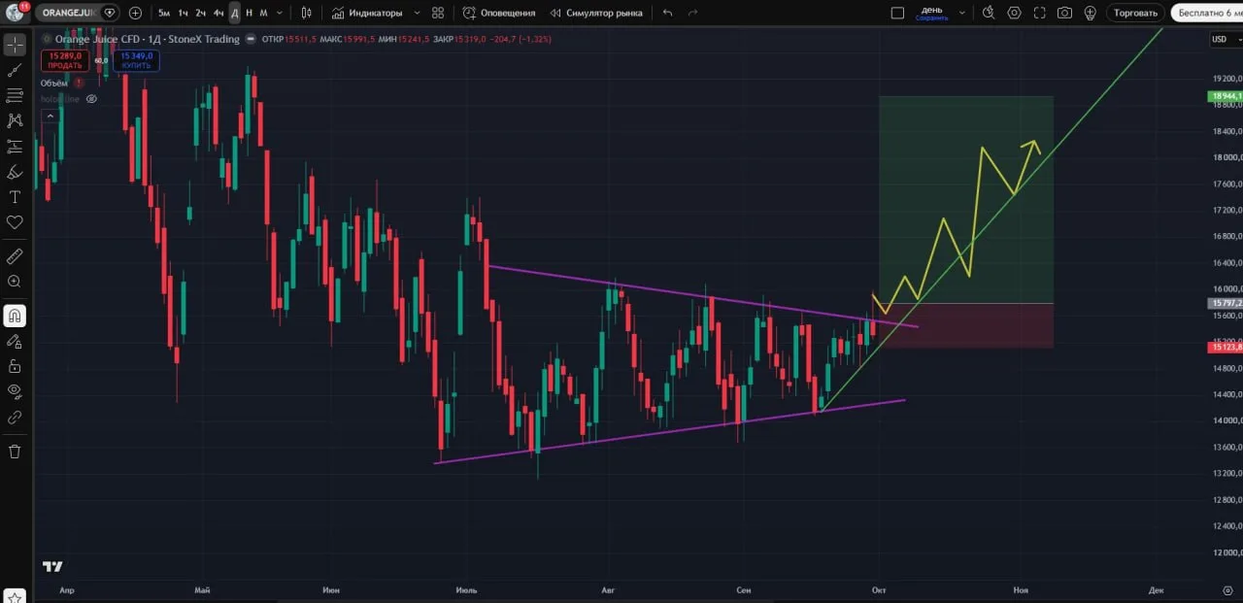The image size is (1243, 603).
Task: Open the layout save dropdown arrow
Action: 962,13
